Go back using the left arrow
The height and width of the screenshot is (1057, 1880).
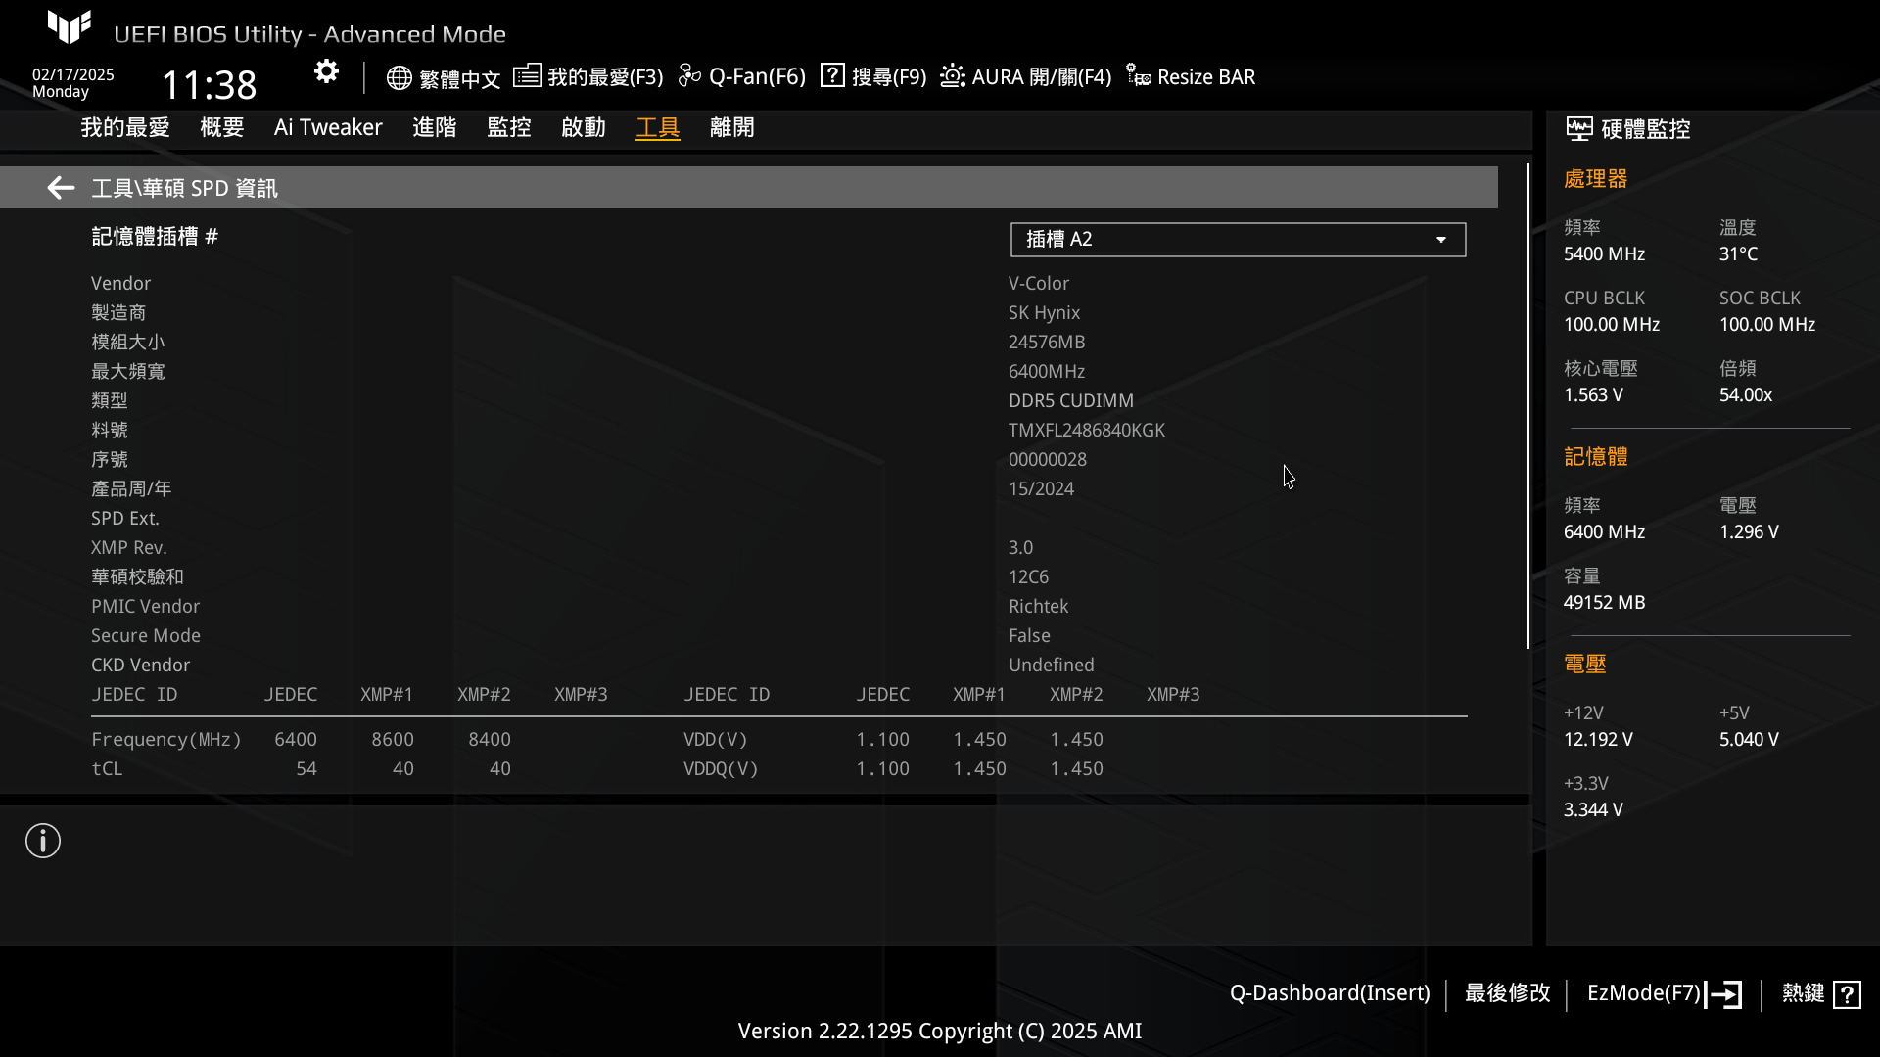coord(61,188)
